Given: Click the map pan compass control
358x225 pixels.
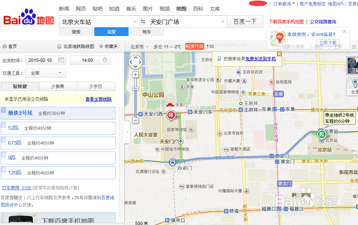Looking at the screenshot, I should point(135,62).
